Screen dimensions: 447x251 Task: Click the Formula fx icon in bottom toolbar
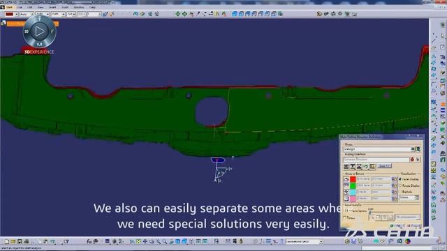(89, 242)
